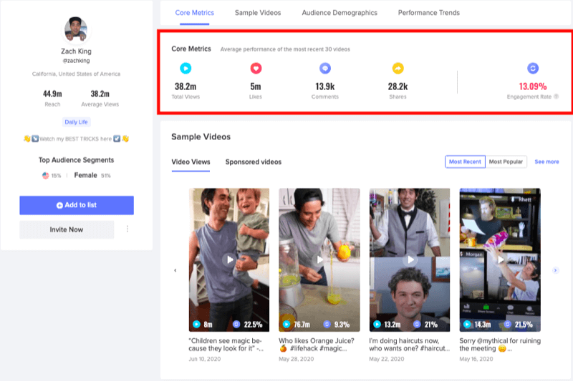Click engagement icon showing 9.3%
The height and width of the screenshot is (381, 573).
coord(327,324)
